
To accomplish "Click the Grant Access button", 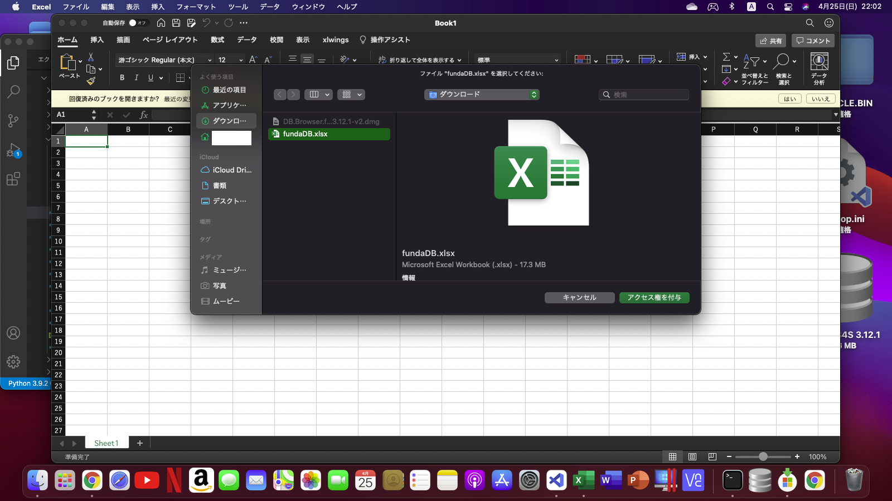I will tap(654, 298).
